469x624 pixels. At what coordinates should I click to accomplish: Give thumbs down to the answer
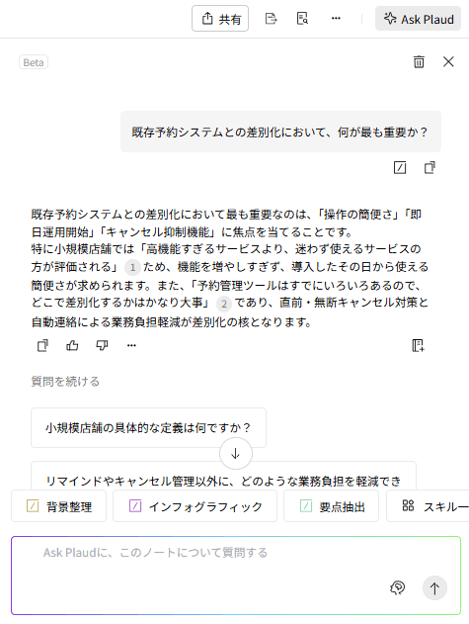[x=102, y=345]
